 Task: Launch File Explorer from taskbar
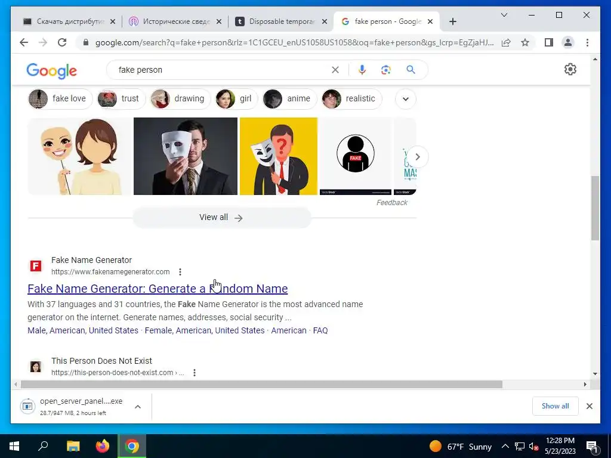pos(73,446)
